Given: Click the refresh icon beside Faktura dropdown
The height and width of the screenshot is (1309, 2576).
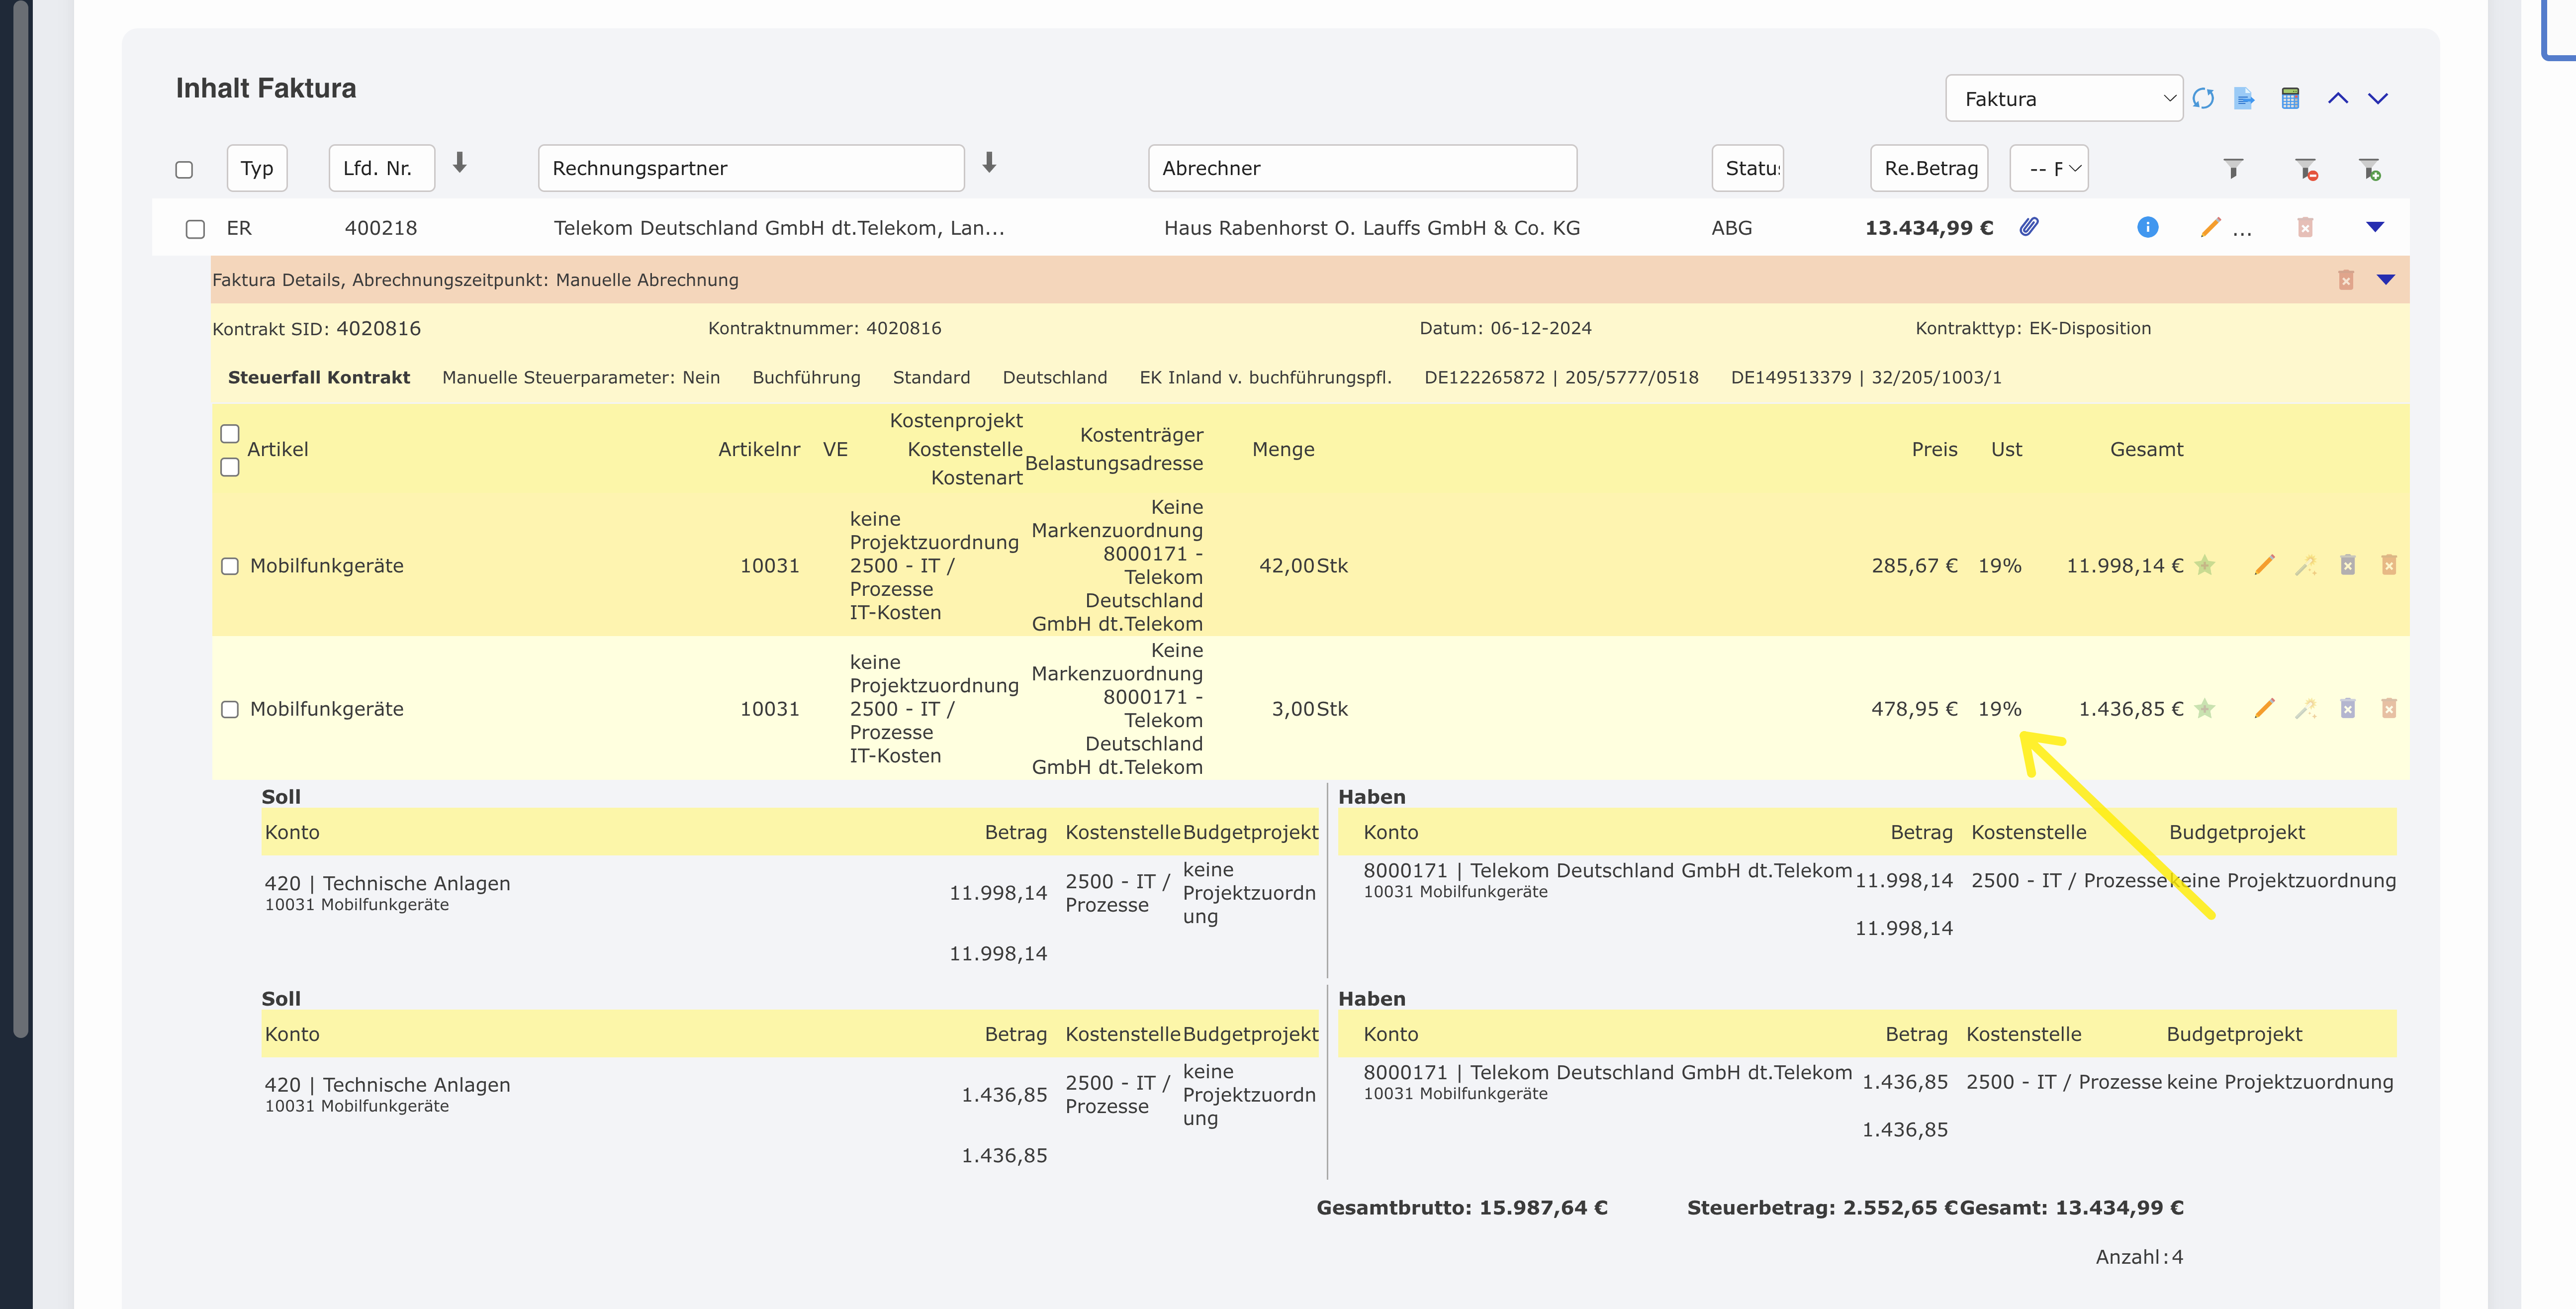Looking at the screenshot, I should pos(2203,98).
